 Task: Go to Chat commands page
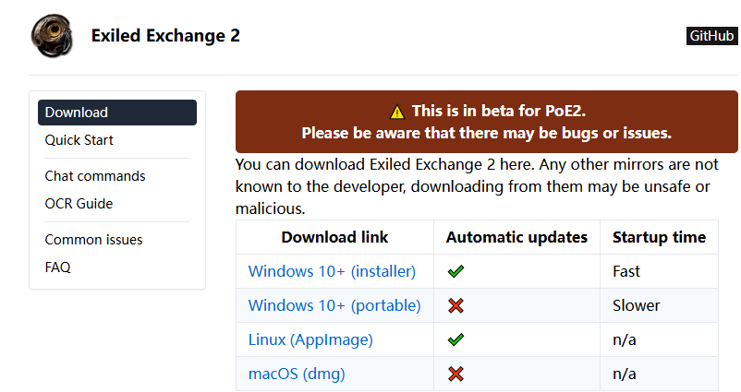95,176
